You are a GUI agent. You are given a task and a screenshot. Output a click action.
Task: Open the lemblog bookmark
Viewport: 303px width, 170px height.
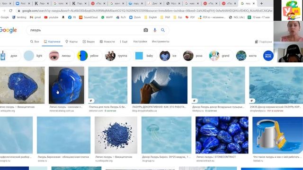[x=19, y=17]
